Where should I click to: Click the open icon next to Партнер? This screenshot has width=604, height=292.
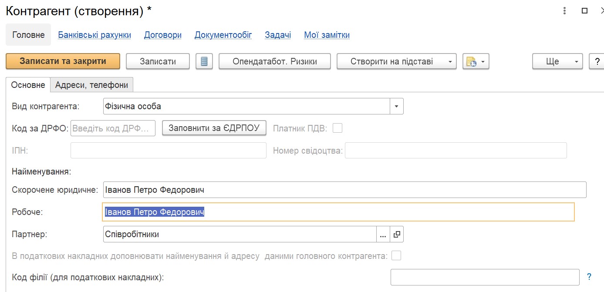pyautogui.click(x=397, y=234)
